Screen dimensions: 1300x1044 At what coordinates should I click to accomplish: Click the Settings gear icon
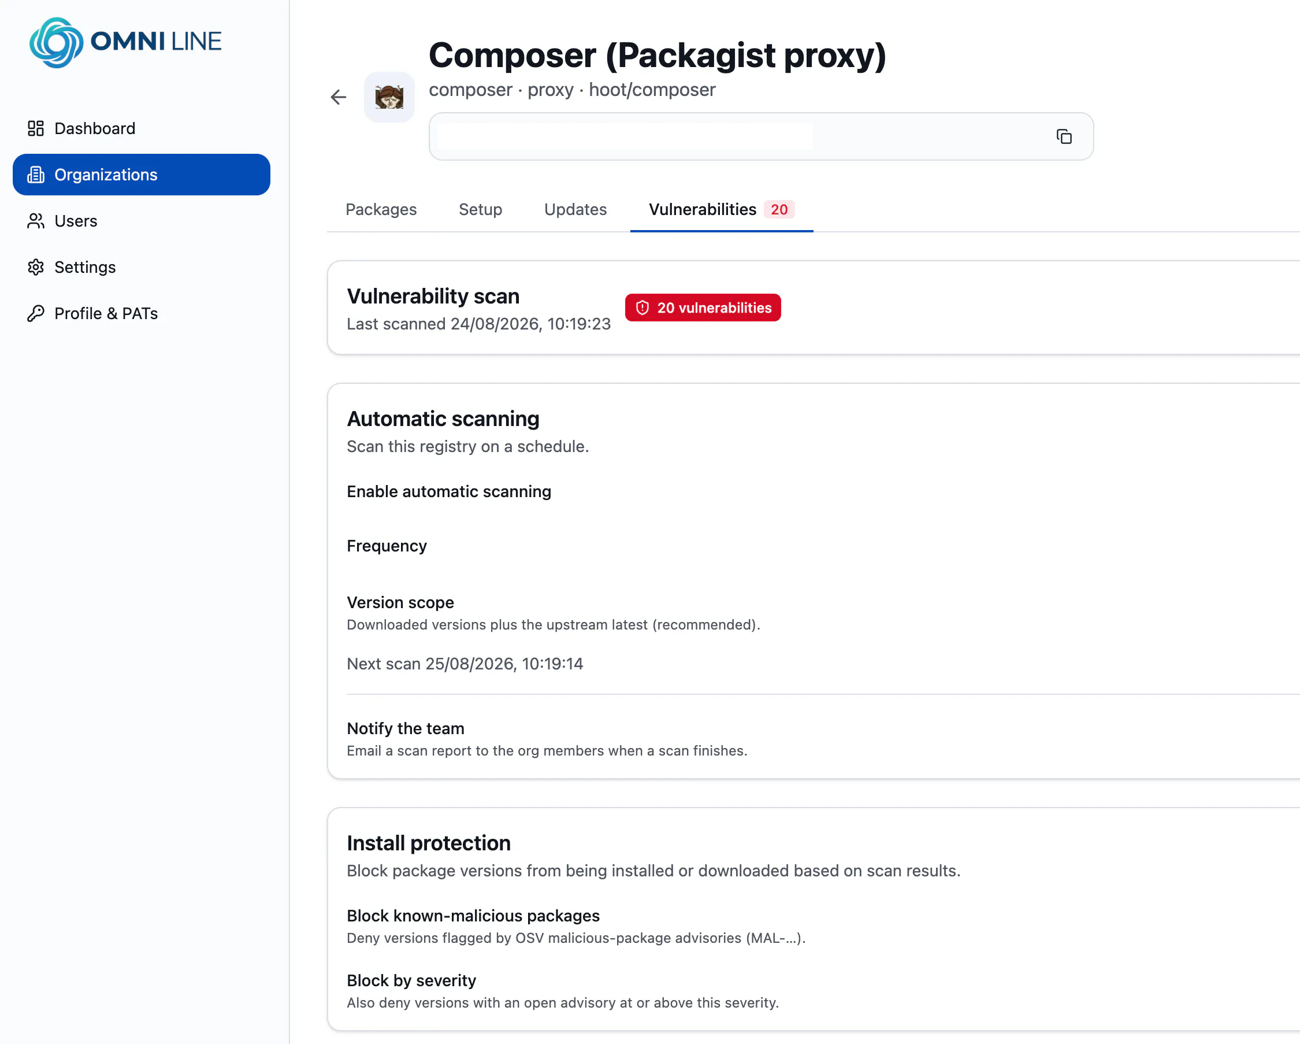pyautogui.click(x=36, y=267)
